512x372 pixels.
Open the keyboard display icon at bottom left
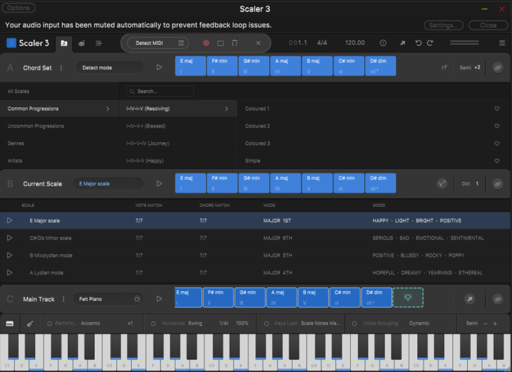[10, 324]
